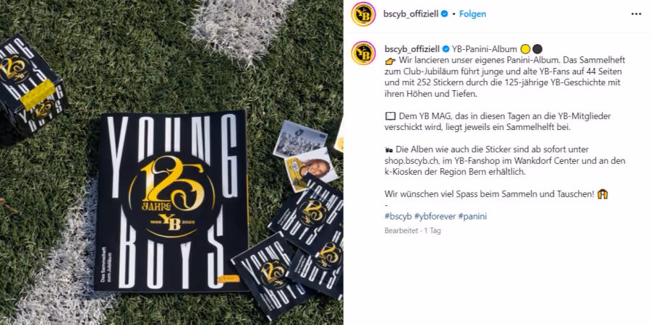The height and width of the screenshot is (325, 651).
Task: Click the bscyb_offiziell username in the caption
Action: 412,49
